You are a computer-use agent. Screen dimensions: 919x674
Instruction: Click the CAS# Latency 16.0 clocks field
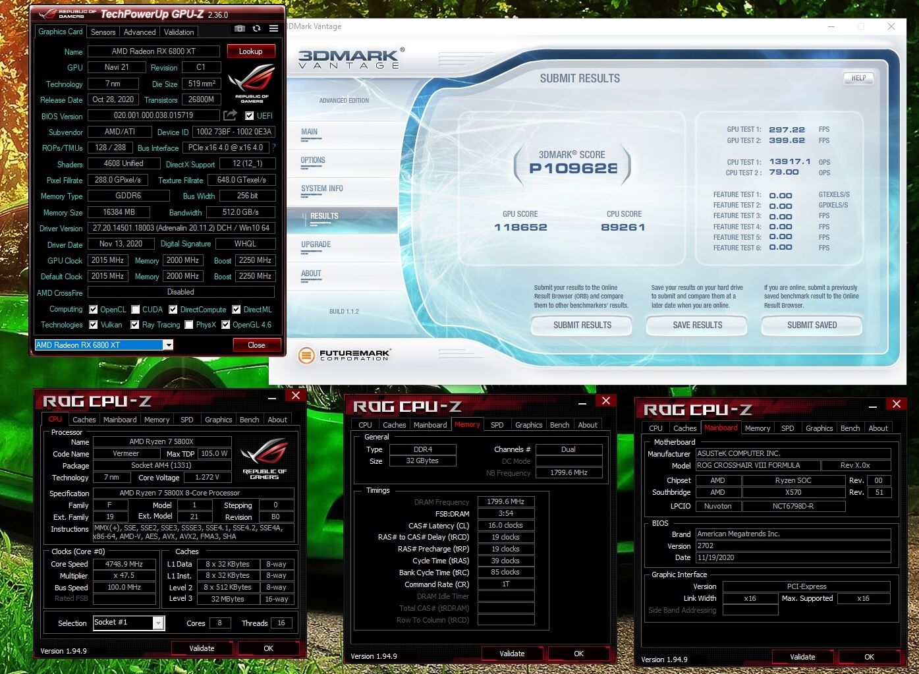tap(505, 525)
